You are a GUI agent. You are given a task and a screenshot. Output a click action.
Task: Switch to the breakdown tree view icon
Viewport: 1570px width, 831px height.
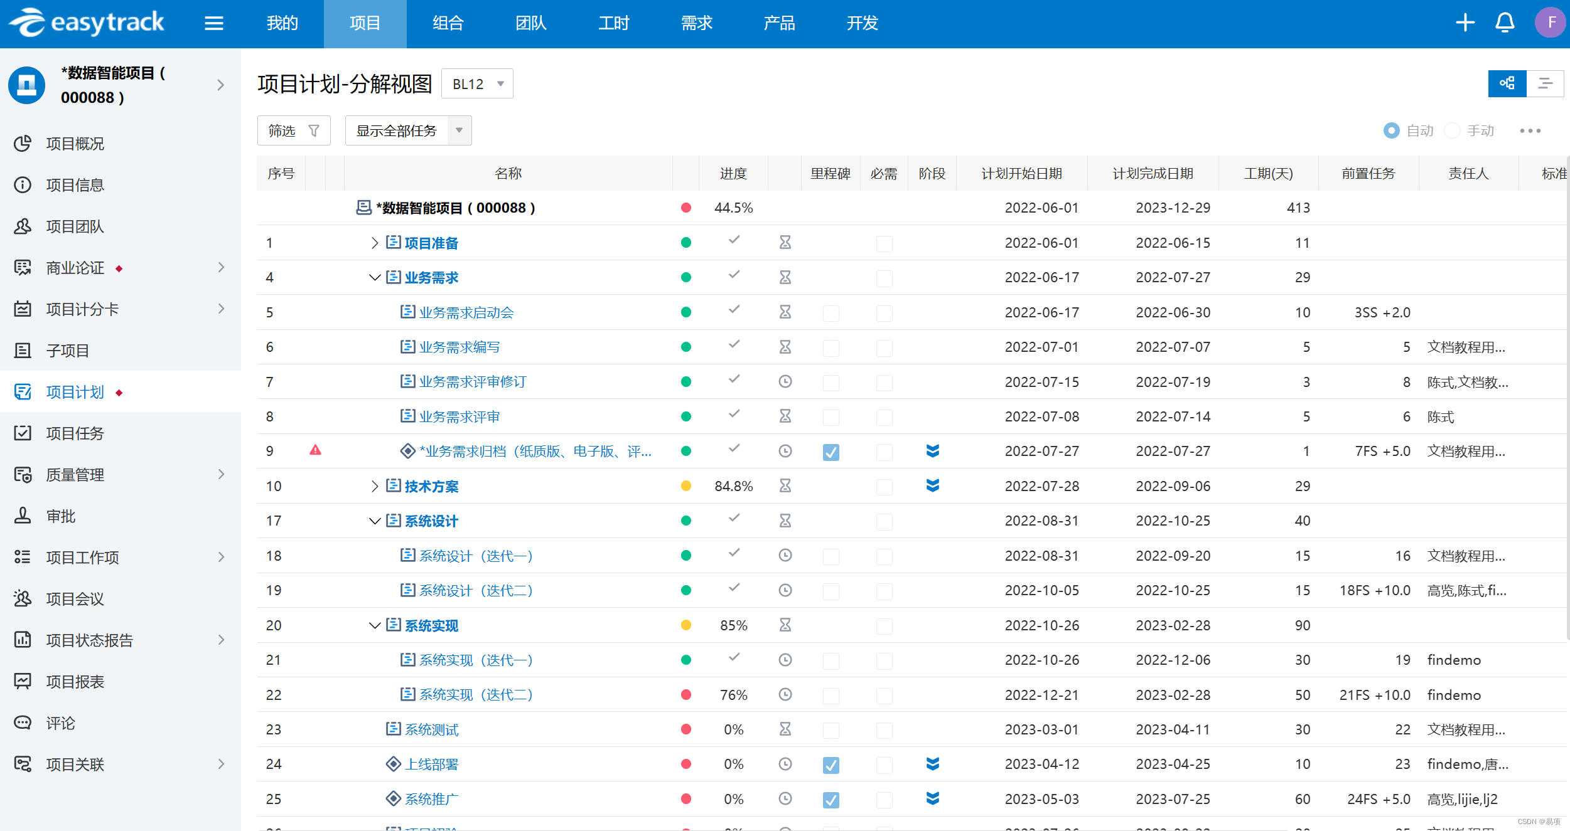[x=1507, y=83]
